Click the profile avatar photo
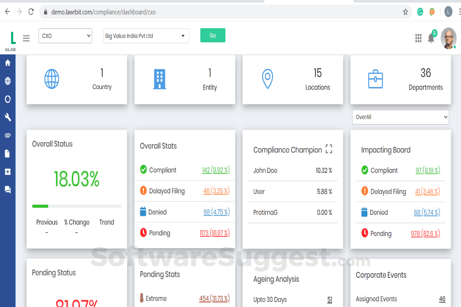This screenshot has height=307, width=461. click(448, 38)
